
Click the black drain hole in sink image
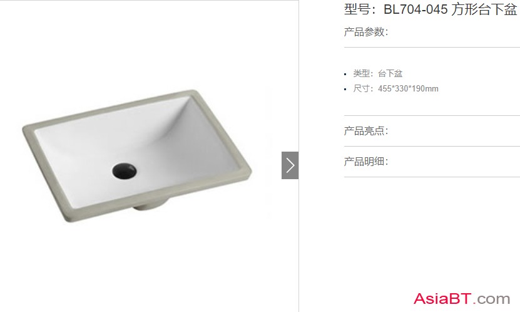[x=125, y=171]
